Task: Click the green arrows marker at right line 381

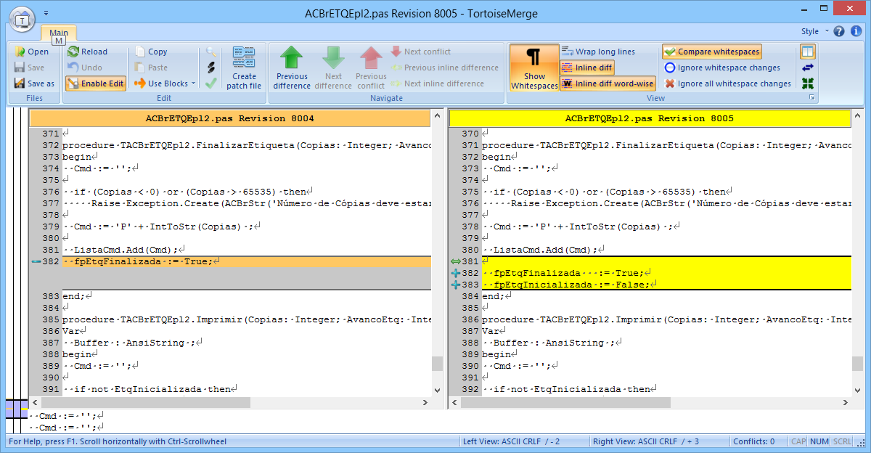Action: coord(456,261)
